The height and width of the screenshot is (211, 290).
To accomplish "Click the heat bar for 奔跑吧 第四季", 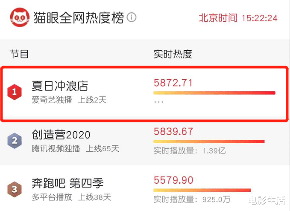I will [x=202, y=190].
